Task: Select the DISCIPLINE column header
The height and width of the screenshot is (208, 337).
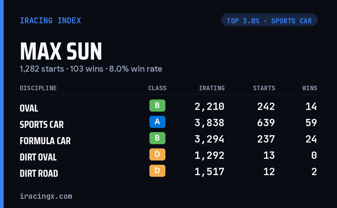Action: tap(38, 88)
